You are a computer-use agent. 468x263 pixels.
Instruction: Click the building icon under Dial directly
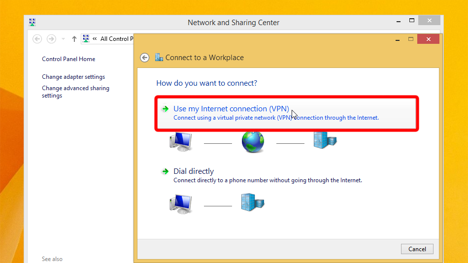pyautogui.click(x=252, y=202)
